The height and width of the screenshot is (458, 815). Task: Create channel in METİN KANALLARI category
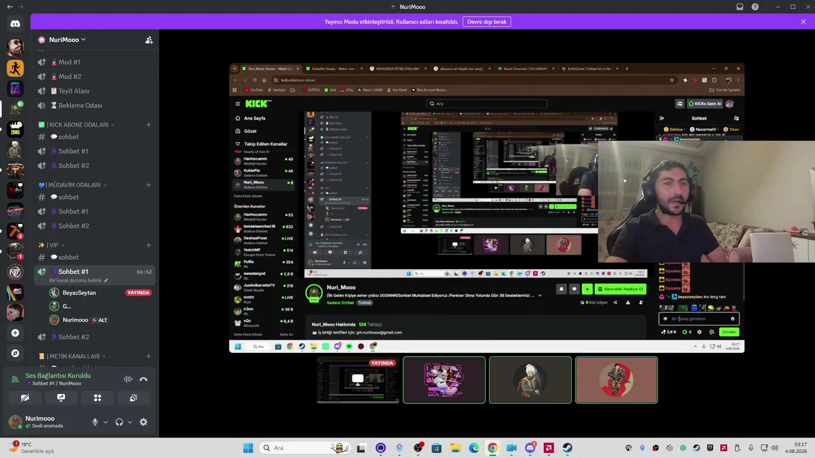click(x=148, y=356)
